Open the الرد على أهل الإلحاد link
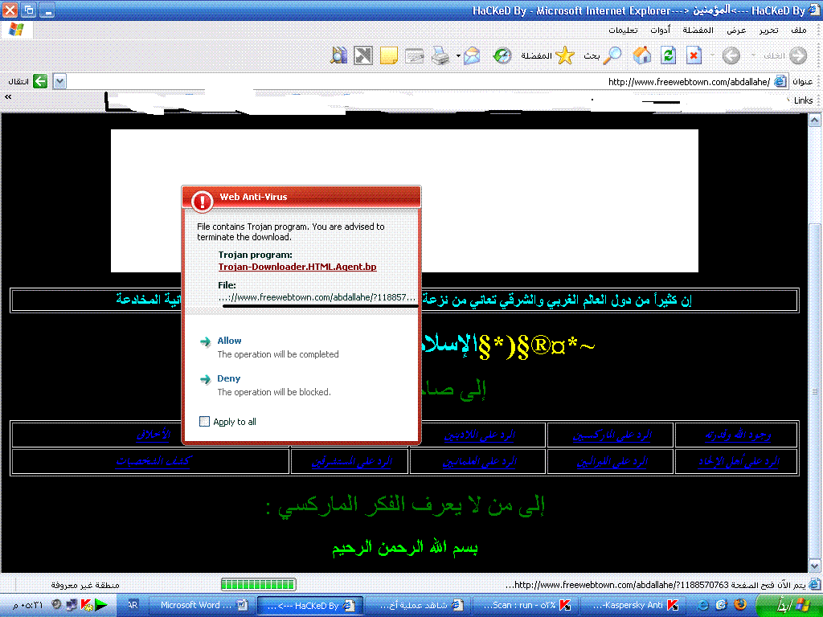Screen dimensions: 823x617 739,462
